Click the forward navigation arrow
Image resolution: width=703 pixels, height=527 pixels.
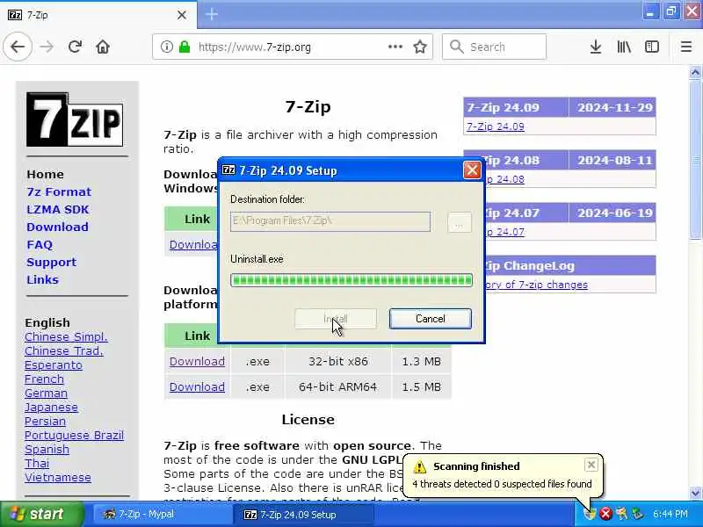coord(47,47)
